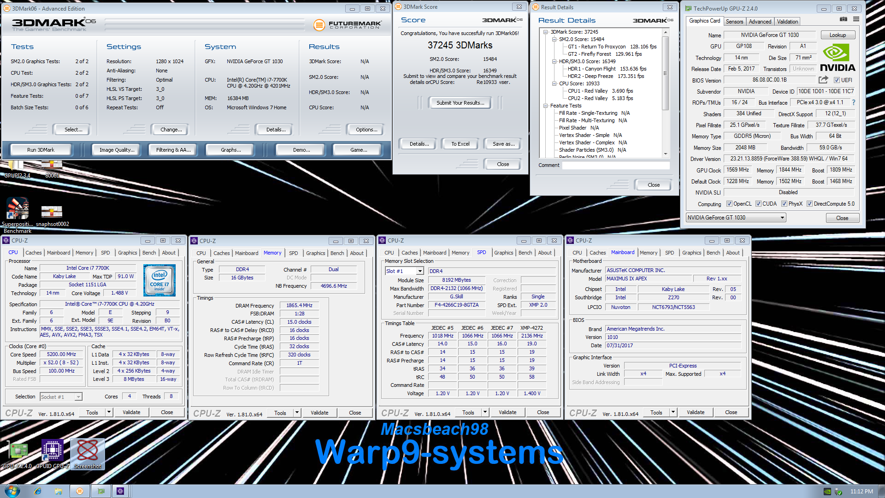Launch the Superposition Benchmark desktop shortcut
This screenshot has height=498, width=885.
pos(18,215)
